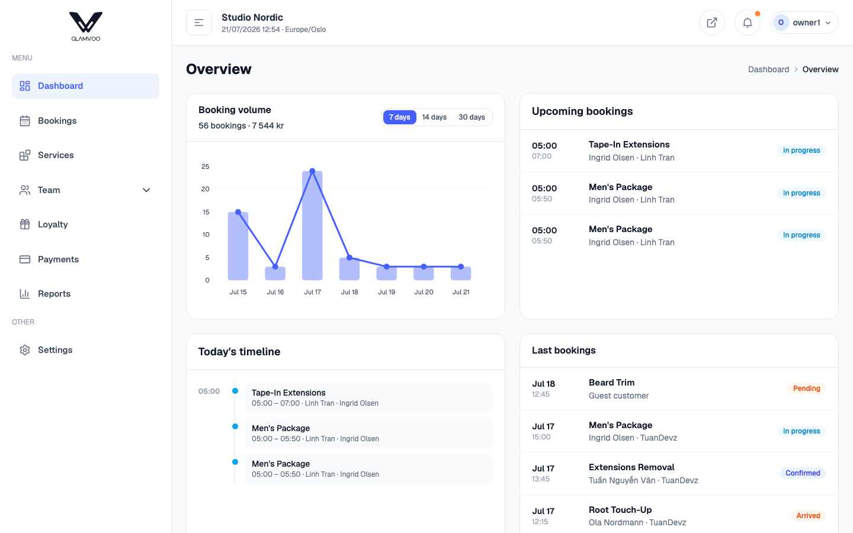Click the Guest customer text
This screenshot has width=853, height=533.
618,396
